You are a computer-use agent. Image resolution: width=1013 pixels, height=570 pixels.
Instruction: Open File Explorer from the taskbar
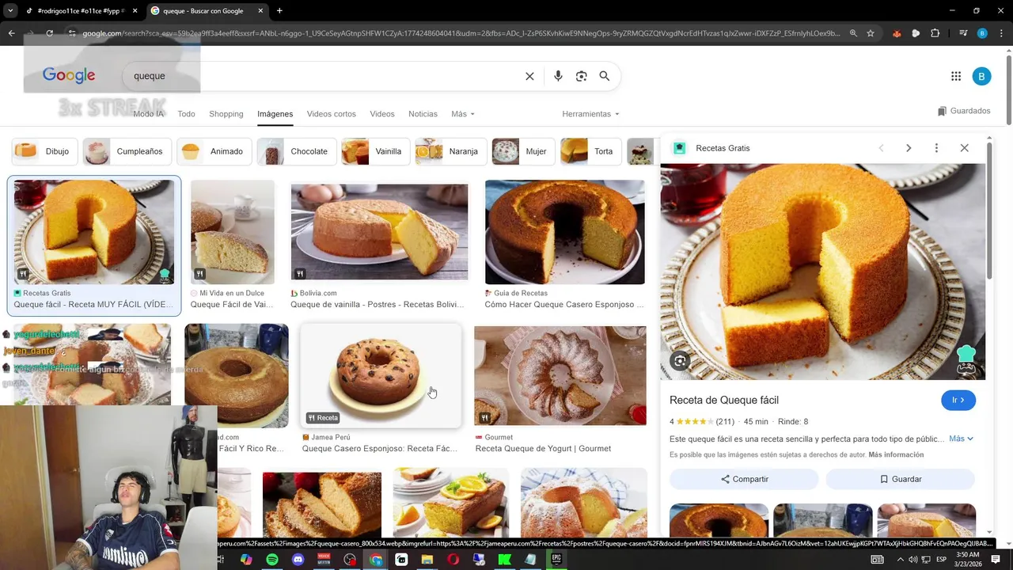point(427,560)
